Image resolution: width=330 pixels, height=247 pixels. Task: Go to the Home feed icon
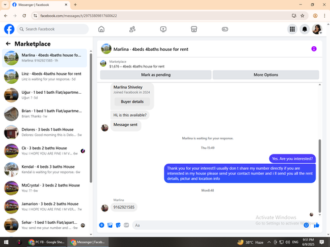(102, 29)
